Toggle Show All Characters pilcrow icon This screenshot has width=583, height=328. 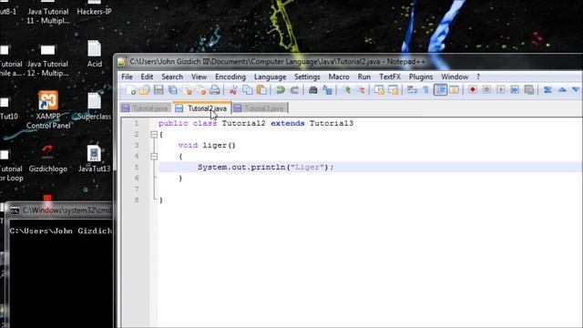point(426,90)
